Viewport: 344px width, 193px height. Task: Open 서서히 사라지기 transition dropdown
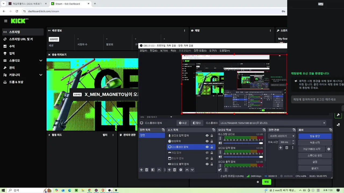(282, 136)
